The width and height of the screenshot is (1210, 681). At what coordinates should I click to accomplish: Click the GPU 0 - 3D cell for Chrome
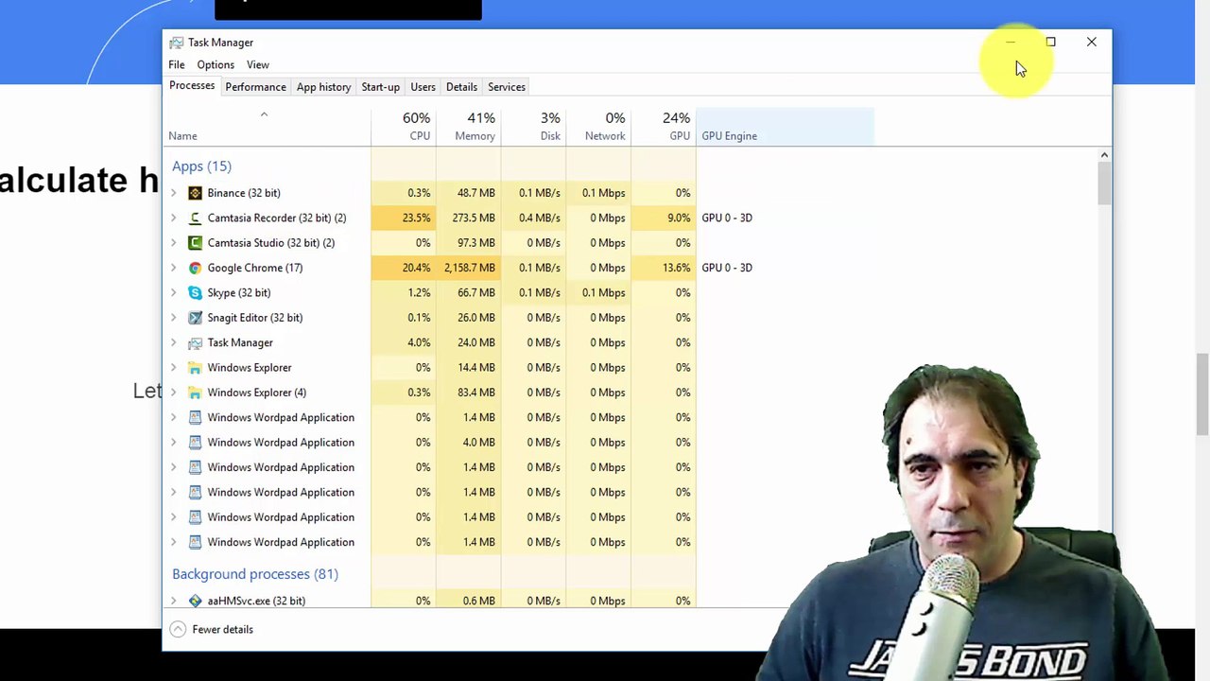[727, 268]
